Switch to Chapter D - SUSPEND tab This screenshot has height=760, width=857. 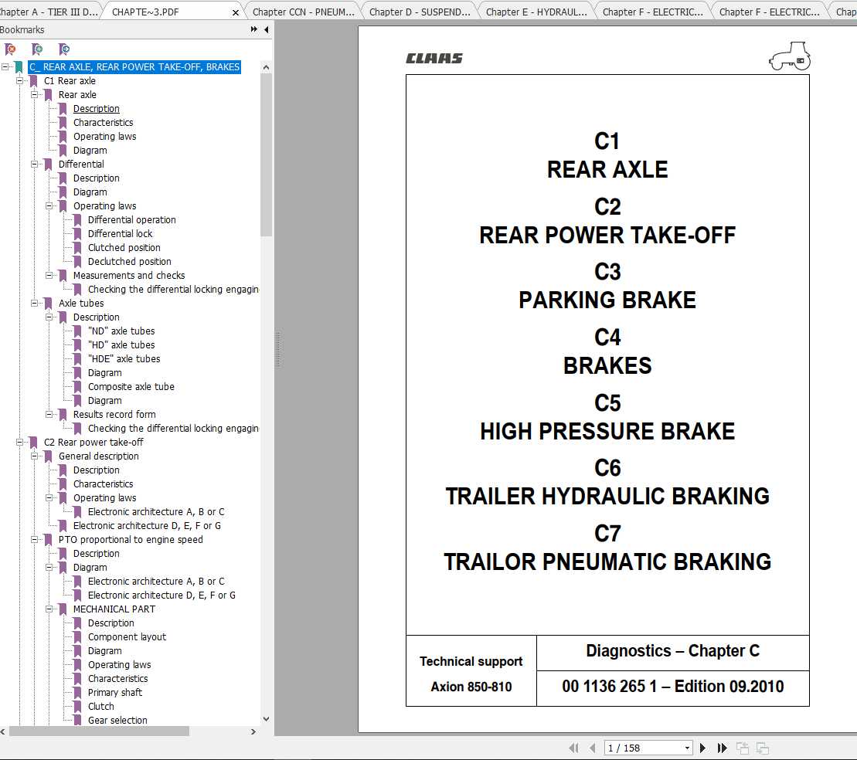(419, 12)
